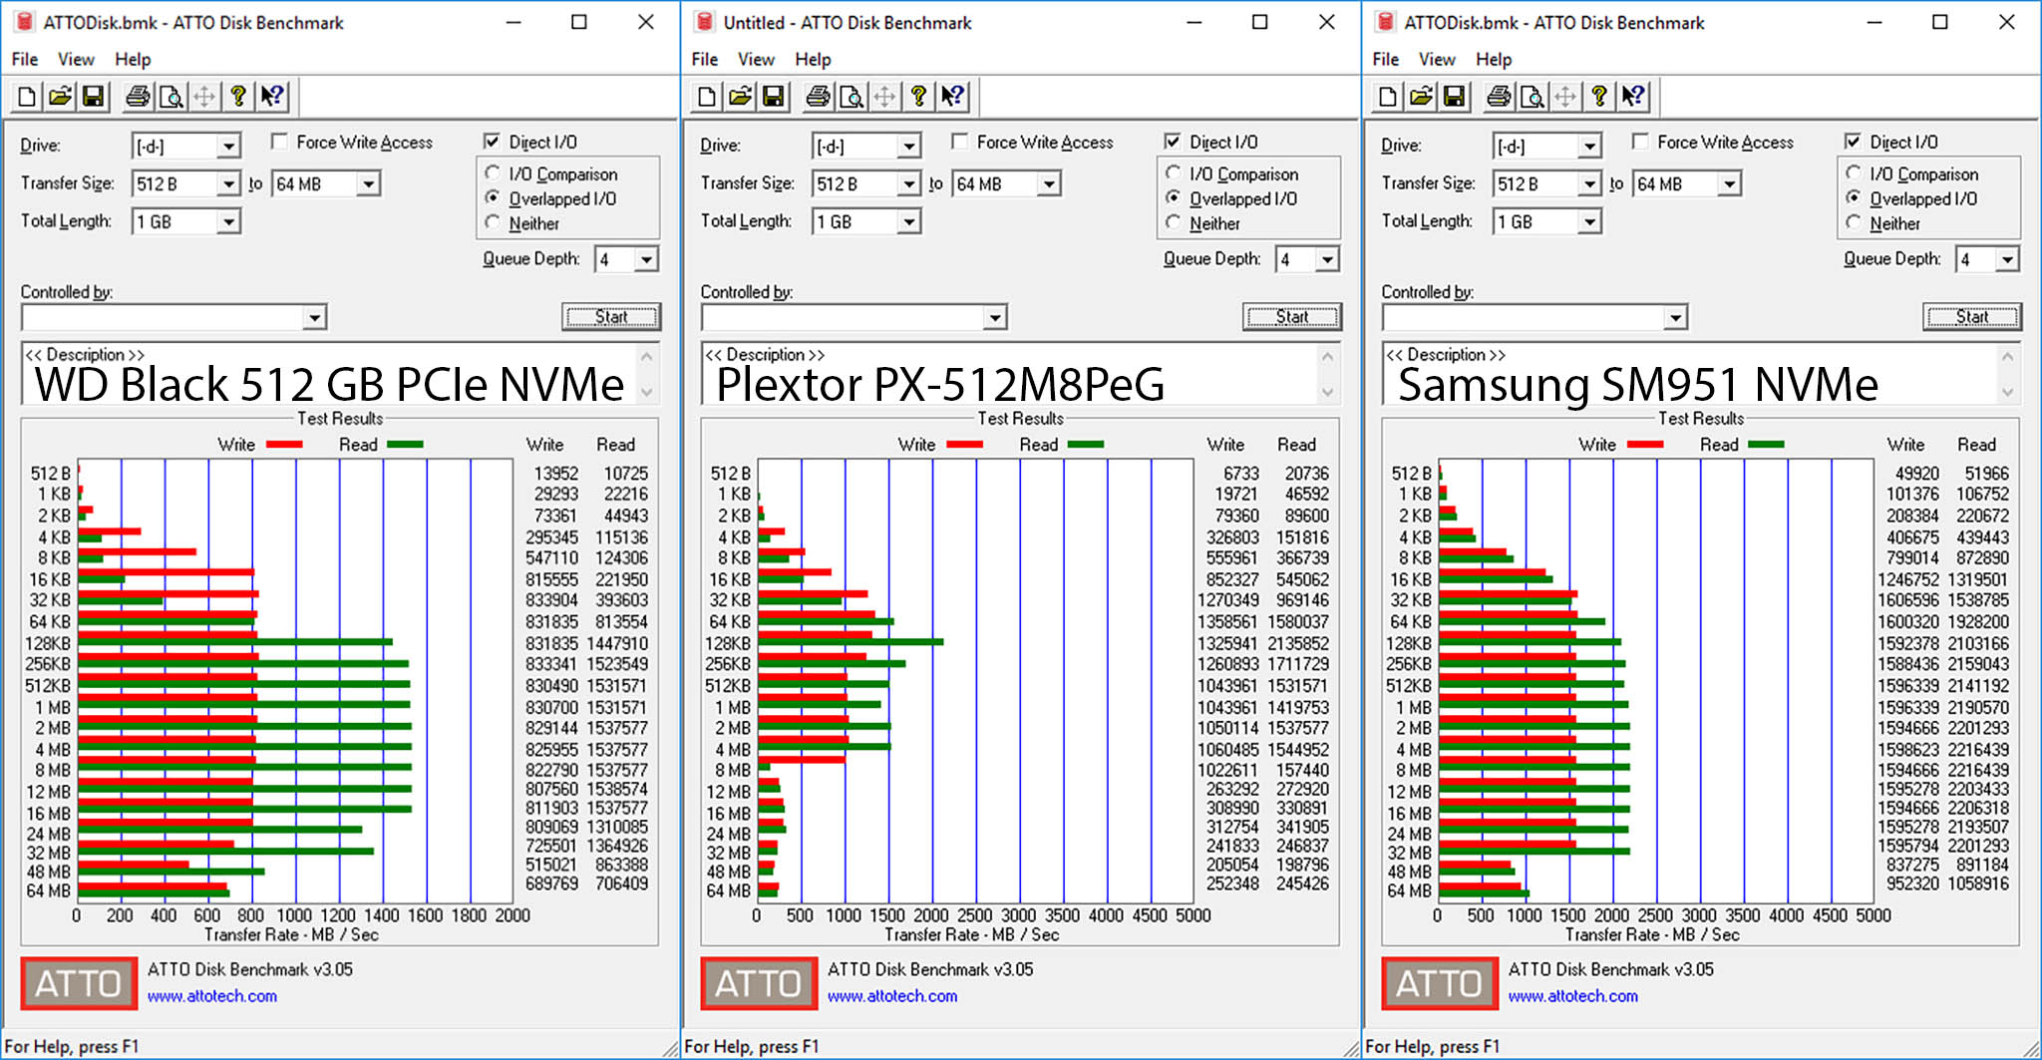2042x1060 pixels.
Task: Open 64 MB transfer size dropdown, WD Black window
Action: [369, 184]
